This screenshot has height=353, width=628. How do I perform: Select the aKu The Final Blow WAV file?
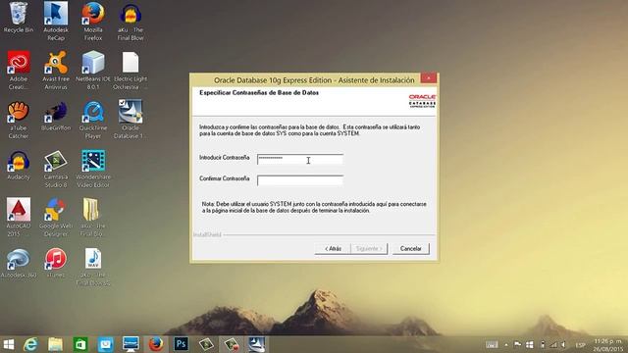[93, 267]
